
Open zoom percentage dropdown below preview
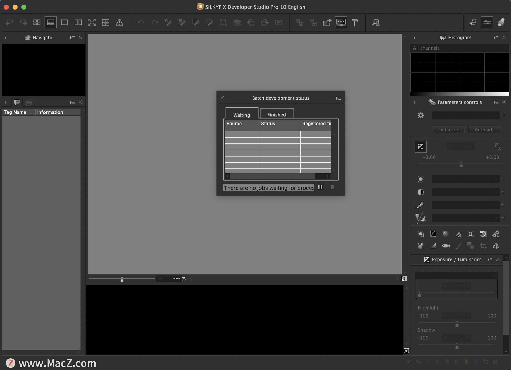point(160,279)
